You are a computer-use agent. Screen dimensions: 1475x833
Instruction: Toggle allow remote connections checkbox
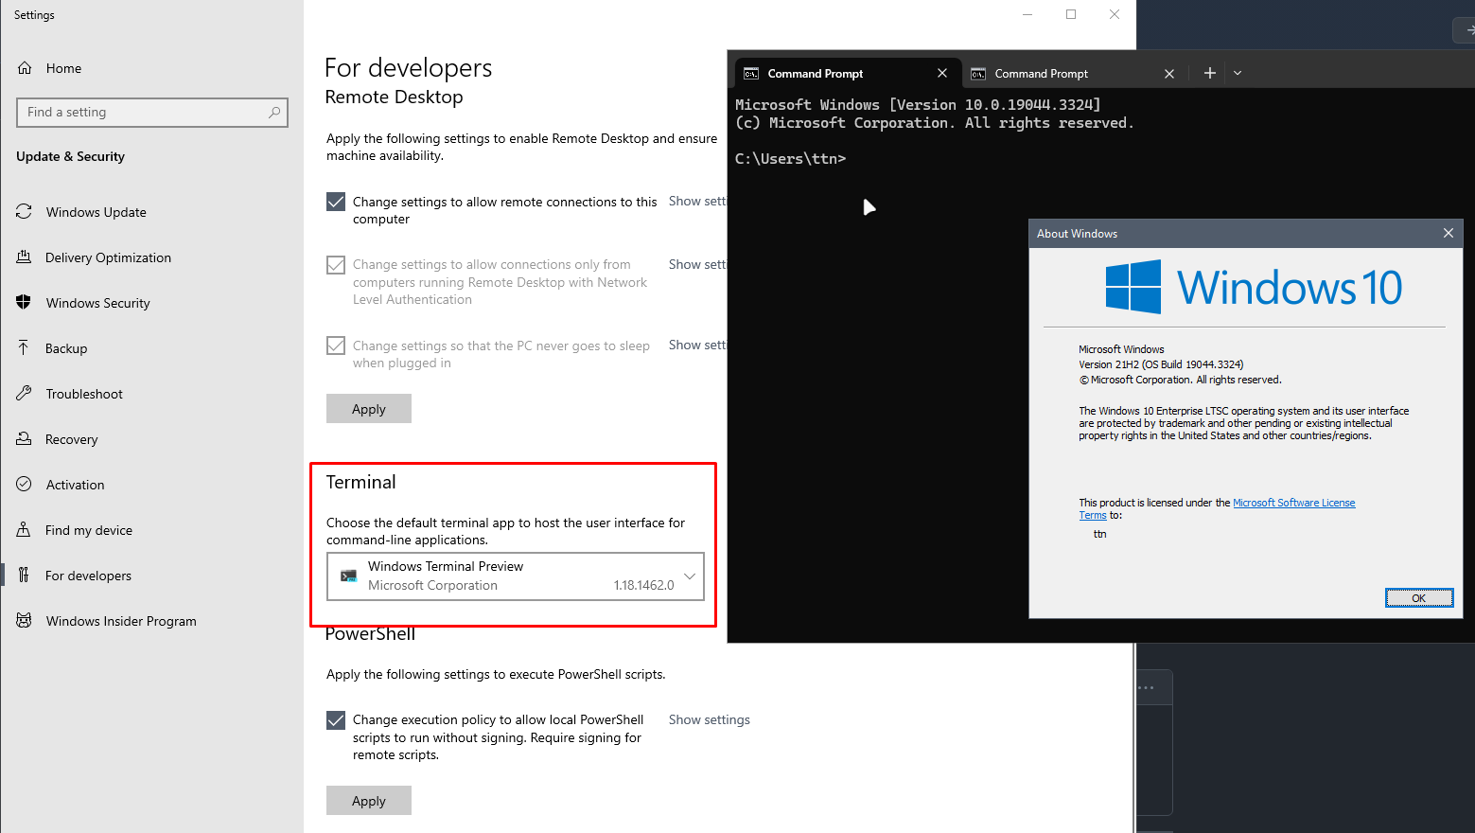pos(336,202)
